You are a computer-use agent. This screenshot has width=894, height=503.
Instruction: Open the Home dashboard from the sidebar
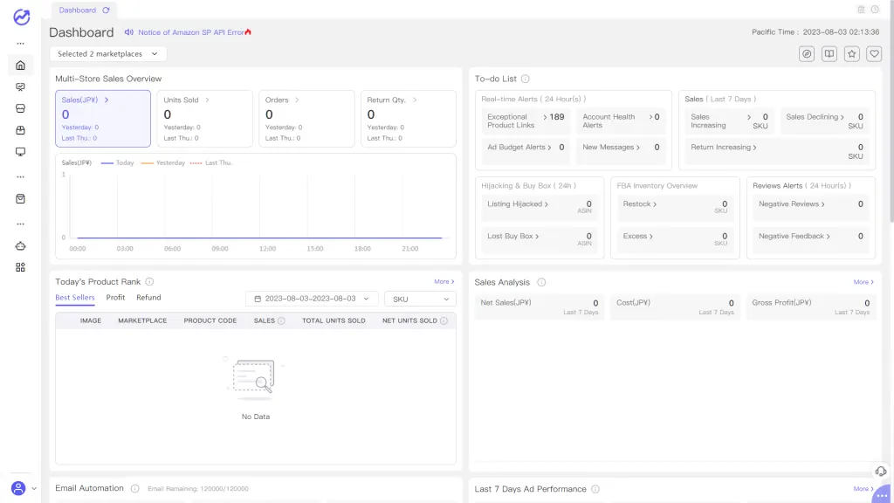pyautogui.click(x=20, y=65)
